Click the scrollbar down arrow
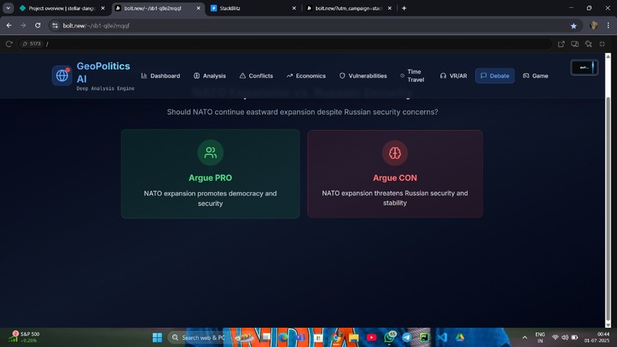The image size is (617, 347). point(608,325)
